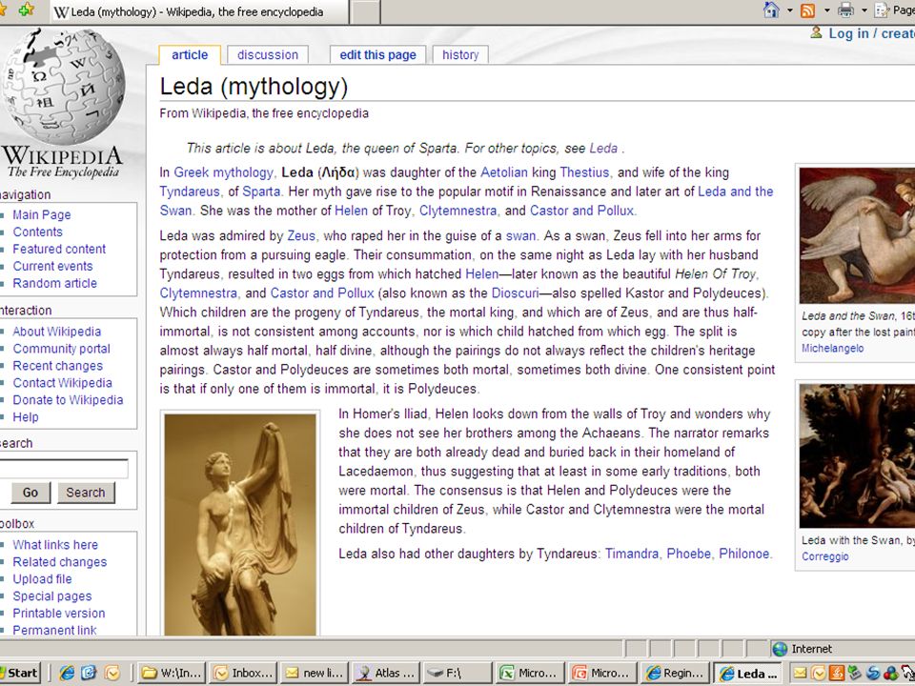This screenshot has height=686, width=915.
Task: Follow the Dioscuri link
Action: [516, 293]
